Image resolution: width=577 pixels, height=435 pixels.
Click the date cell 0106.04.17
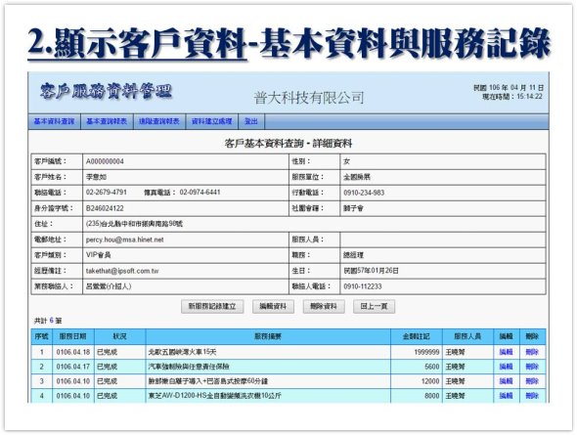[73, 367]
